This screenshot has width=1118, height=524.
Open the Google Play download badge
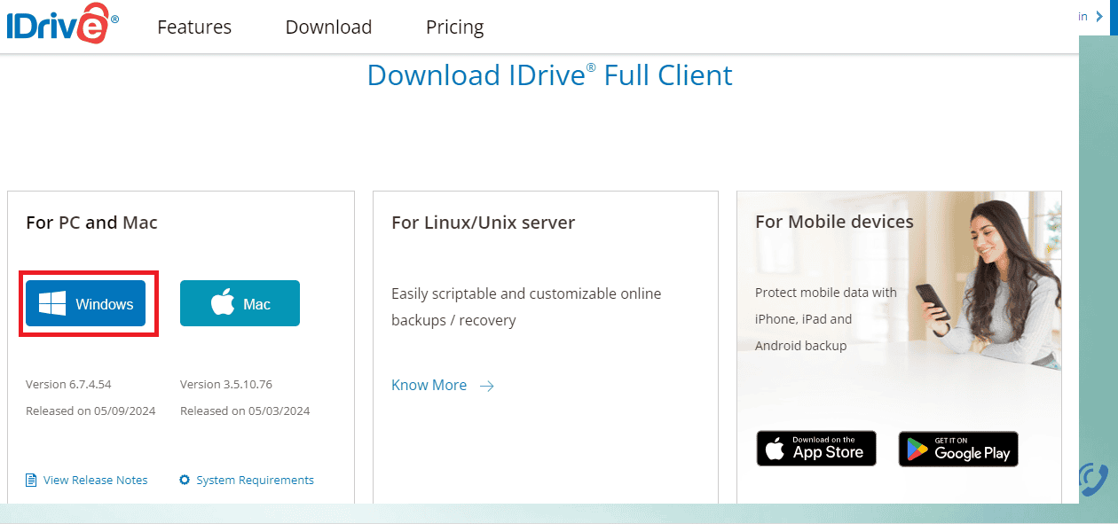click(958, 449)
